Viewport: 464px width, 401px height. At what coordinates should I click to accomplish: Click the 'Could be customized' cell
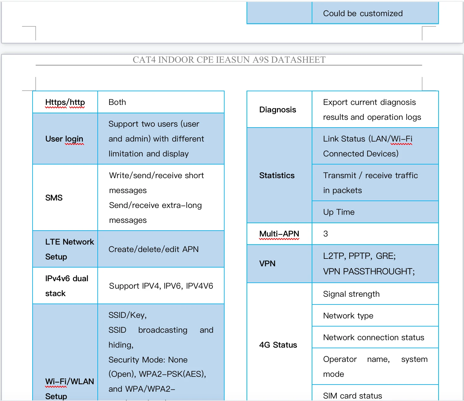[363, 13]
